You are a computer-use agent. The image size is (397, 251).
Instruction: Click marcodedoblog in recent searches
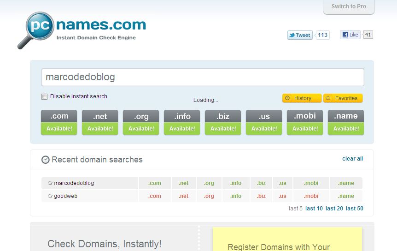(74, 183)
